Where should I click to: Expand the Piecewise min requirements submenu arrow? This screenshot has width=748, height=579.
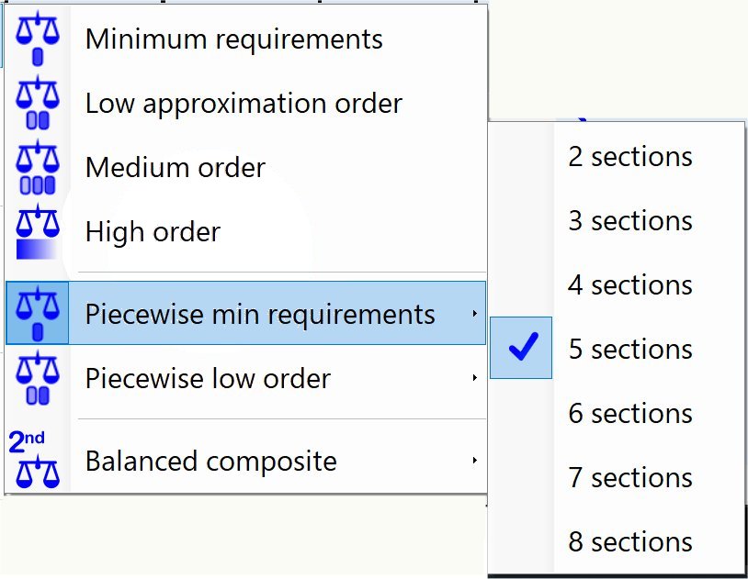coord(474,315)
